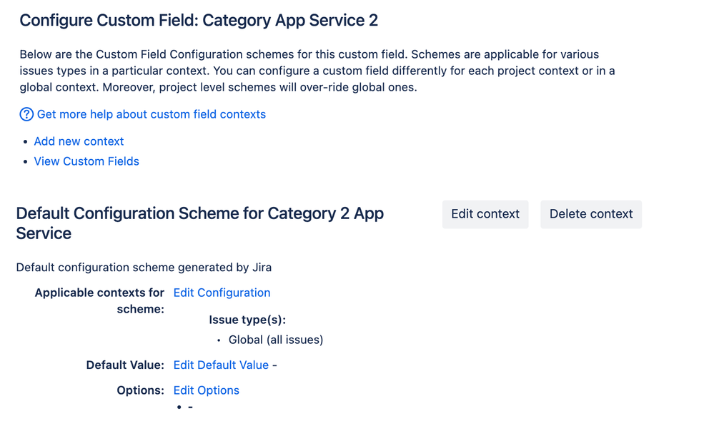Click the Edit context button
The width and height of the screenshot is (714, 421).
click(485, 214)
